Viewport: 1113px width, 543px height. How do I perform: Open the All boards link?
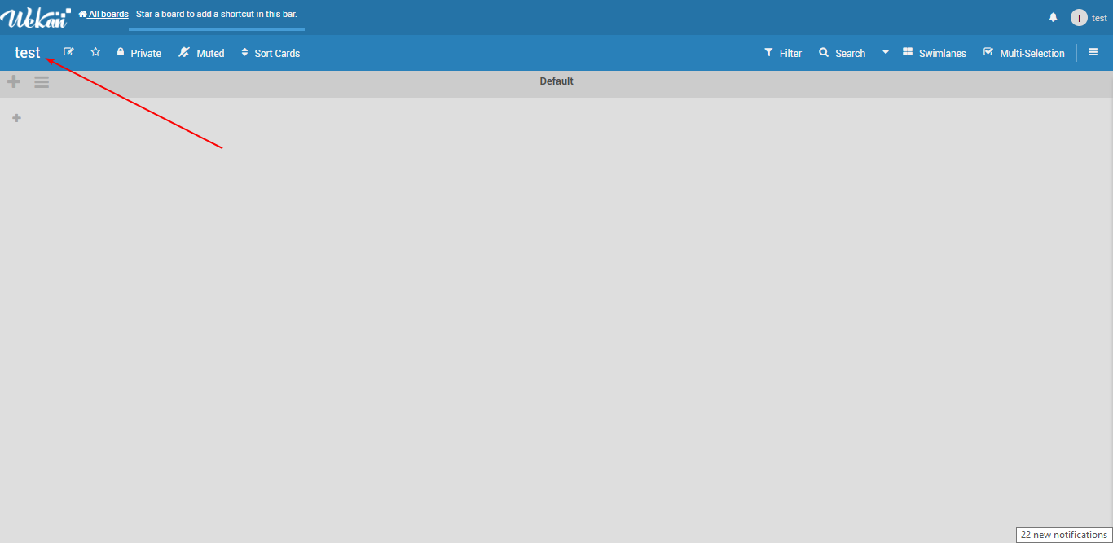click(x=103, y=14)
